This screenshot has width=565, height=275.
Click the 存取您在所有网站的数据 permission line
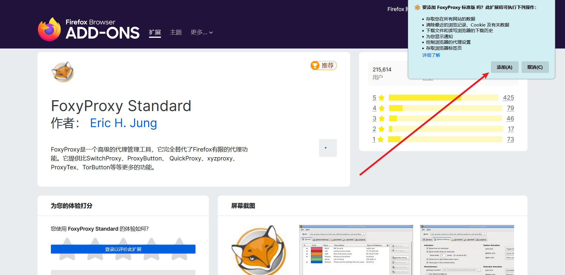tap(450, 19)
